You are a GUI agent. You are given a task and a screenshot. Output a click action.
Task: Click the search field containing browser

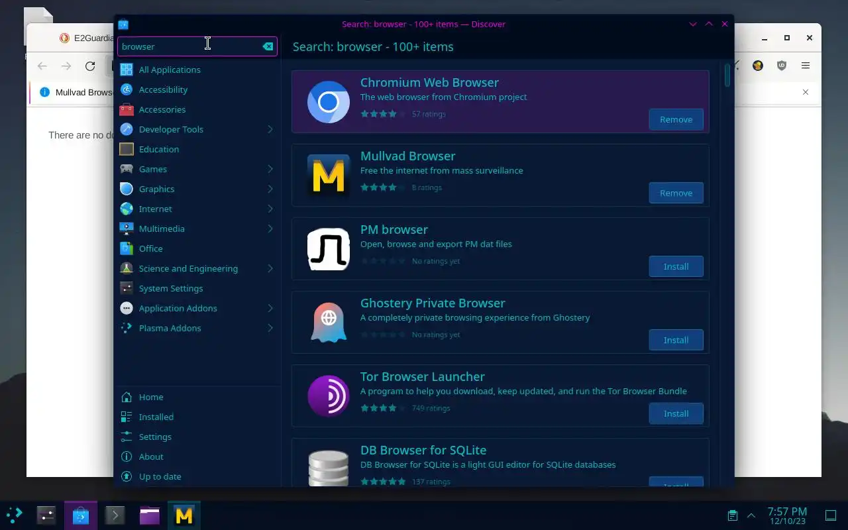(x=197, y=46)
